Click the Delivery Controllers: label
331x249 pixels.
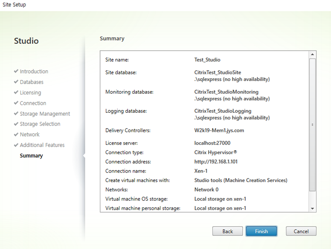tap(128, 131)
